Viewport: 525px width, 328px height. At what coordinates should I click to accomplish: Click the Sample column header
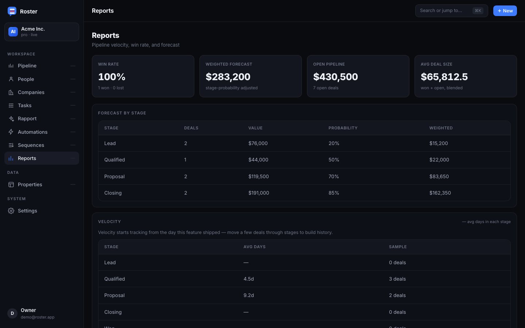click(x=398, y=247)
